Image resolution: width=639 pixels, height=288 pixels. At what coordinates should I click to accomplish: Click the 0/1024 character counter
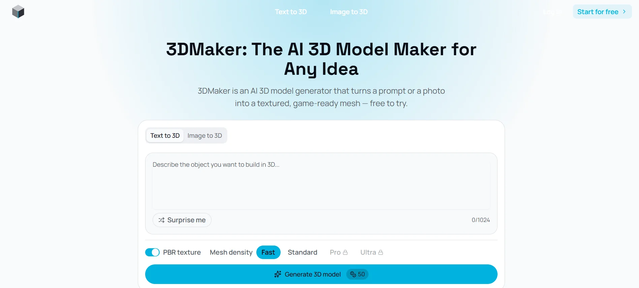481,220
